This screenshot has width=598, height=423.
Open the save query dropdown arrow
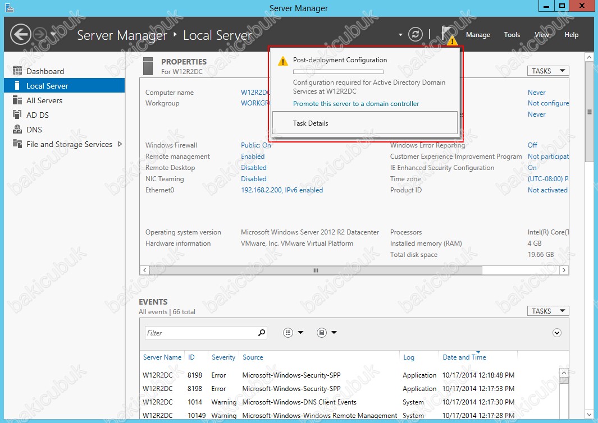334,333
